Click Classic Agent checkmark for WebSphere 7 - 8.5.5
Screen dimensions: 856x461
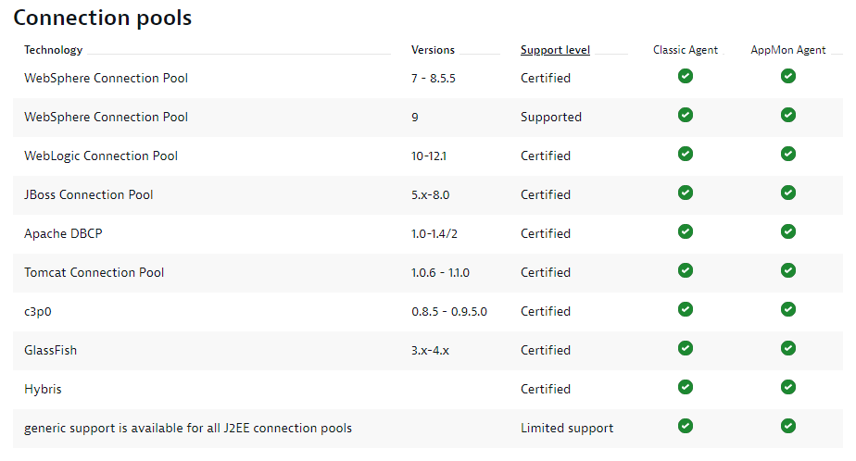pyautogui.click(x=686, y=76)
